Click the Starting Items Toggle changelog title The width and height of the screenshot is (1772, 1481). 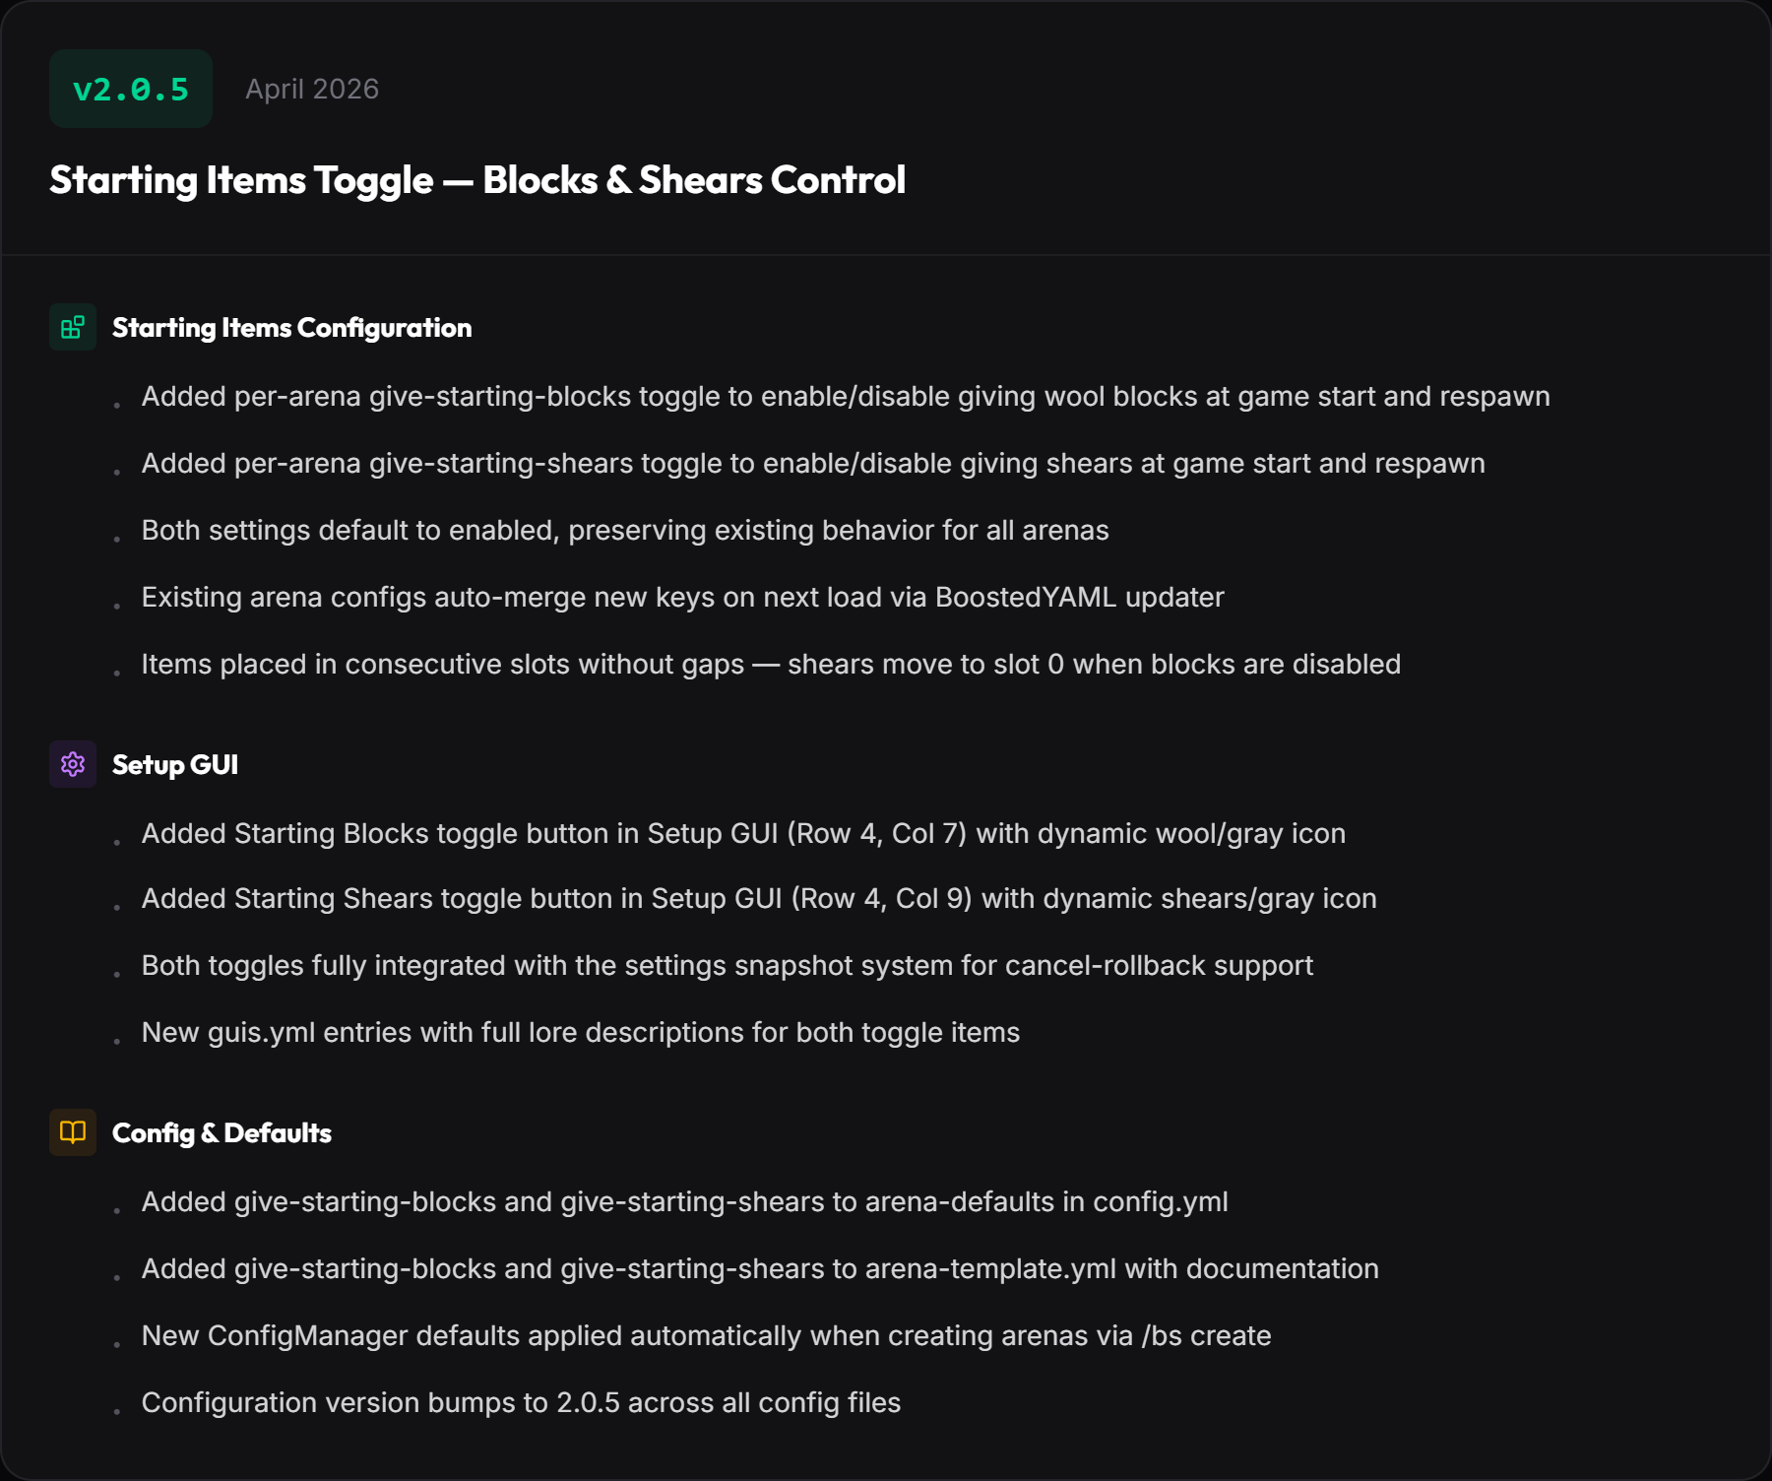(x=477, y=180)
